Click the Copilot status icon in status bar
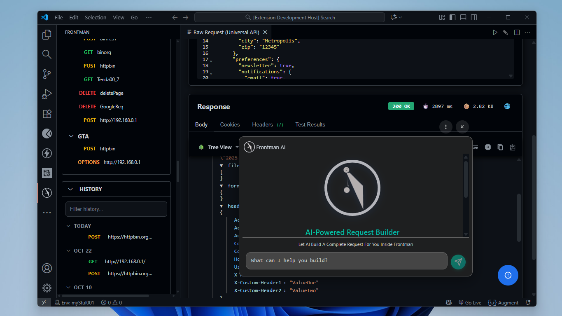The height and width of the screenshot is (316, 562). 449,302
